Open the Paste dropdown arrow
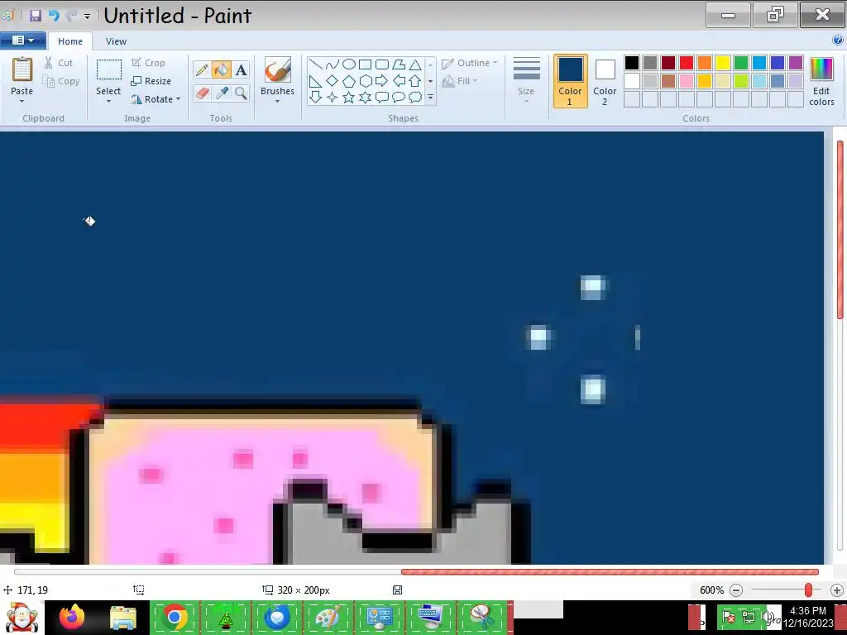 tap(22, 102)
